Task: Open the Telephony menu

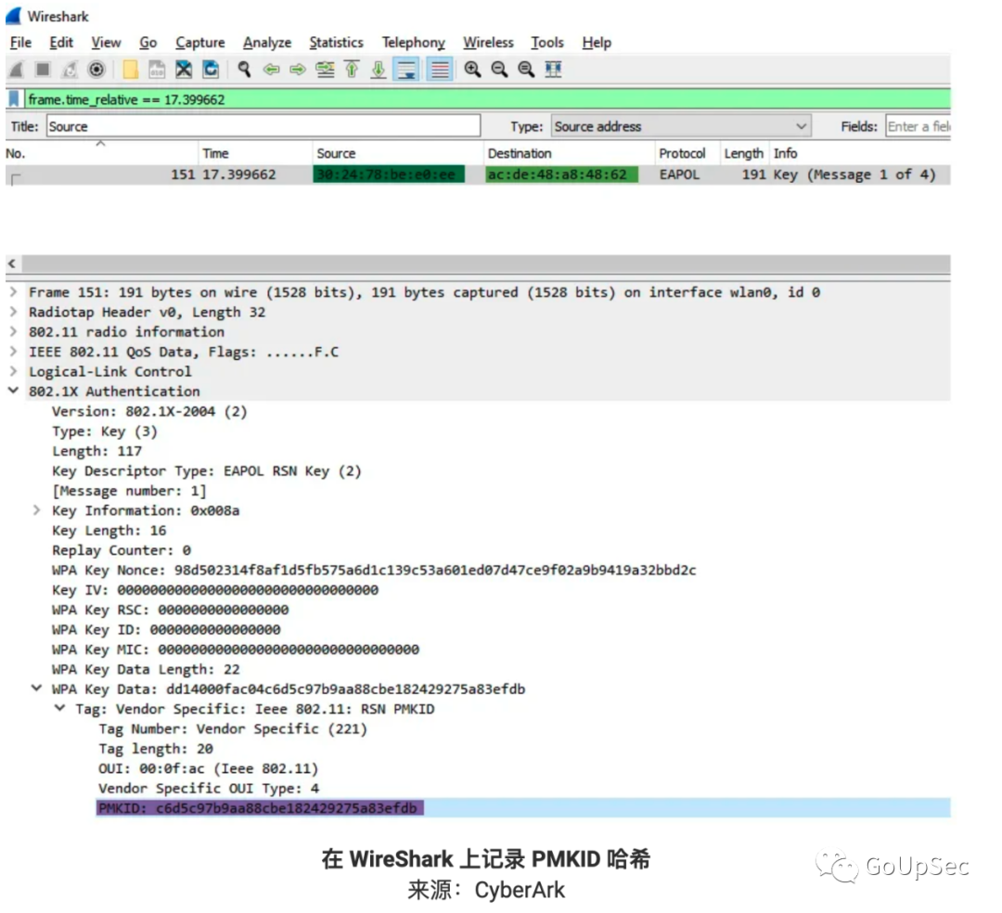Action: click(x=414, y=42)
